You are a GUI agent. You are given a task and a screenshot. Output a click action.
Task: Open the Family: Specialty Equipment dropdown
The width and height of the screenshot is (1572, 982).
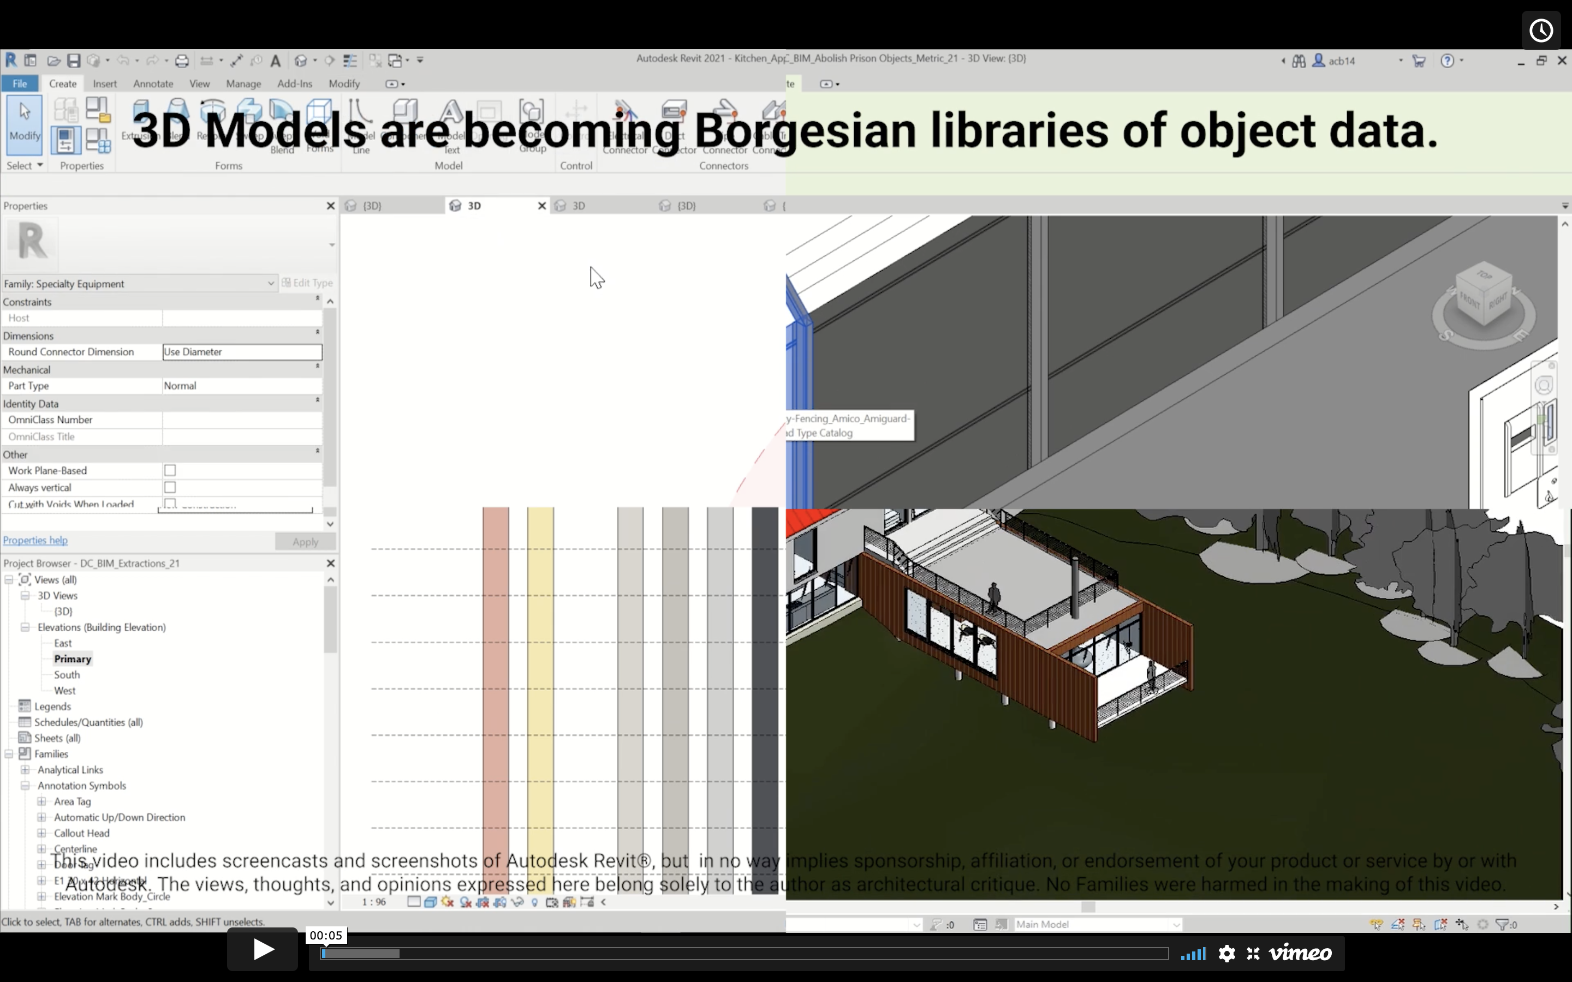click(139, 283)
